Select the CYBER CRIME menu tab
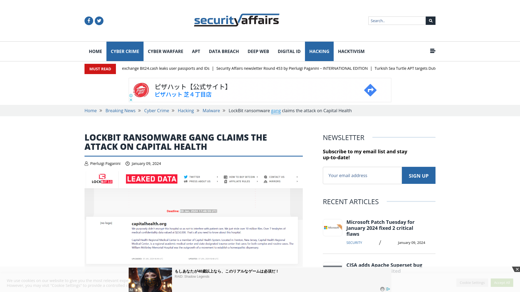Screen dimensions: 520x292 coord(125,51)
